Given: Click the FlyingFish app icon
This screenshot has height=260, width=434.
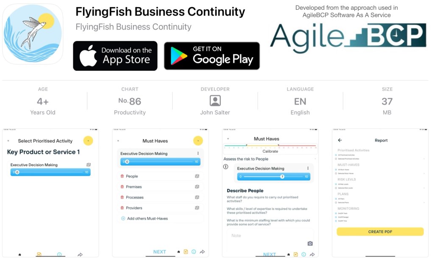Looking at the screenshot, I should pyautogui.click(x=33, y=34).
